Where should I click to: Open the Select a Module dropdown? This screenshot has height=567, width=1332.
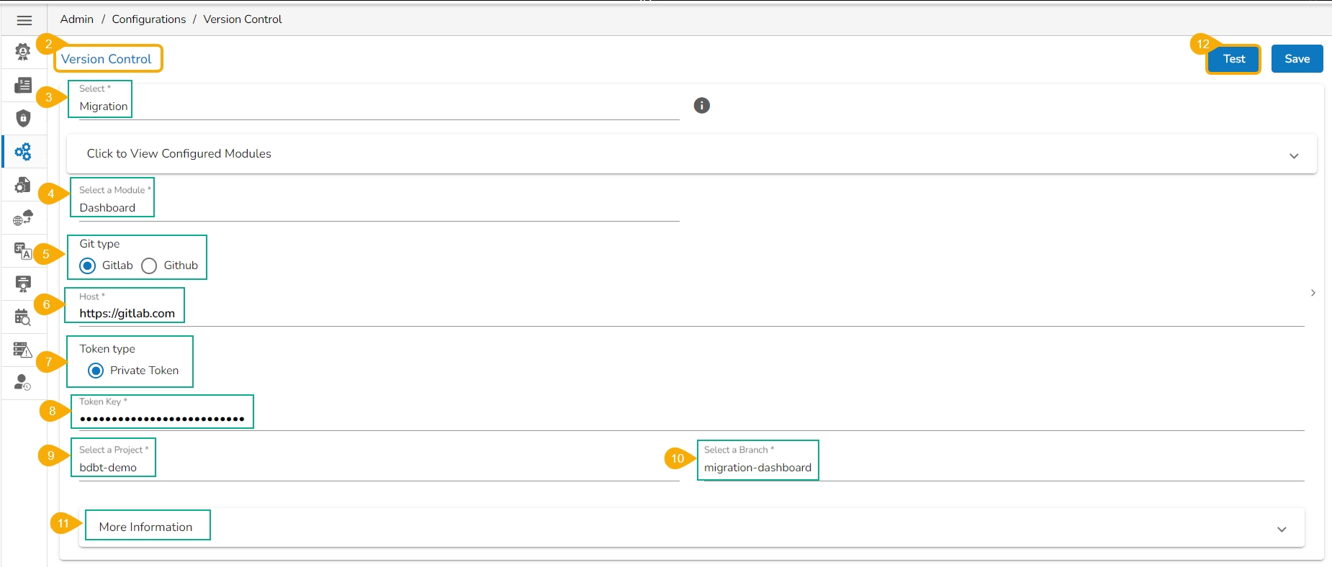(374, 208)
